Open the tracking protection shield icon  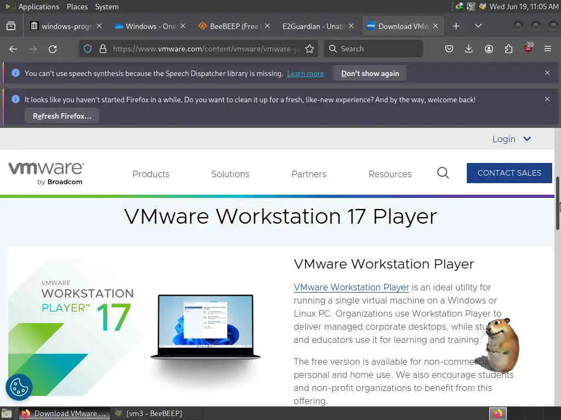(88, 49)
